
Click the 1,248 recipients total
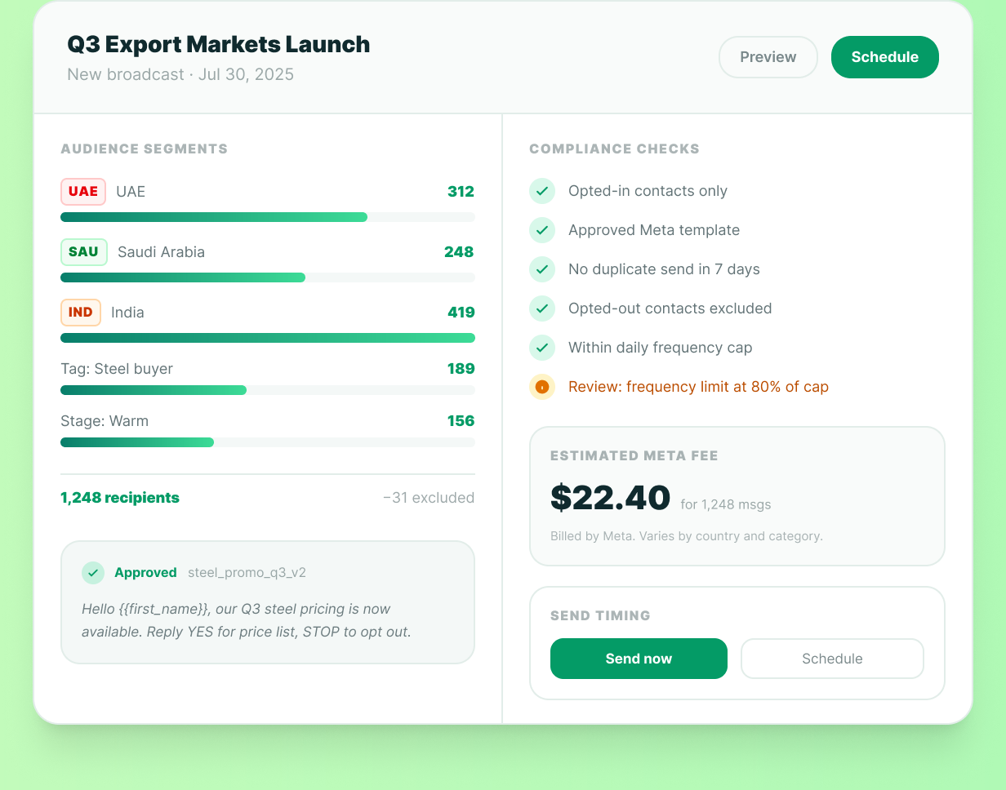tap(120, 498)
